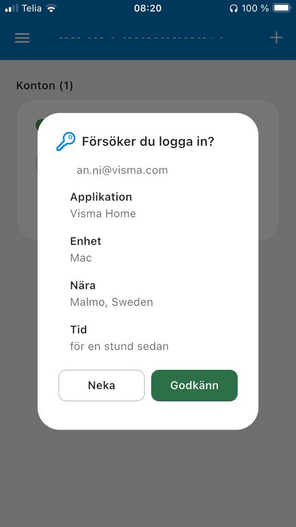This screenshot has width=296, height=527.
Task: Tap the Malmo, Sweden location text
Action: tap(112, 302)
